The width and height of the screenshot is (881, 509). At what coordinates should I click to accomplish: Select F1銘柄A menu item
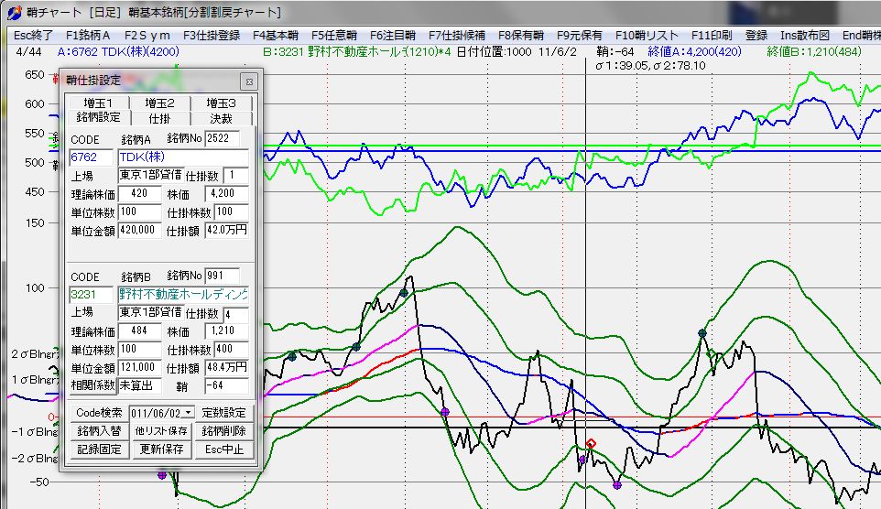tap(88, 36)
